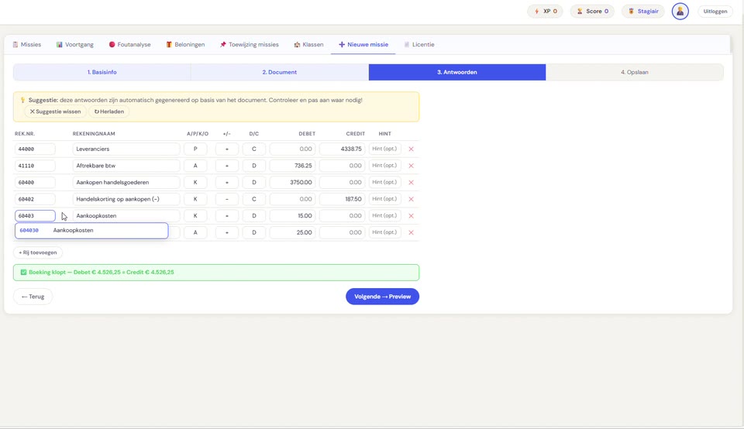Delete the Aftrekbare btw row
This screenshot has height=429, width=744.
pyautogui.click(x=411, y=166)
